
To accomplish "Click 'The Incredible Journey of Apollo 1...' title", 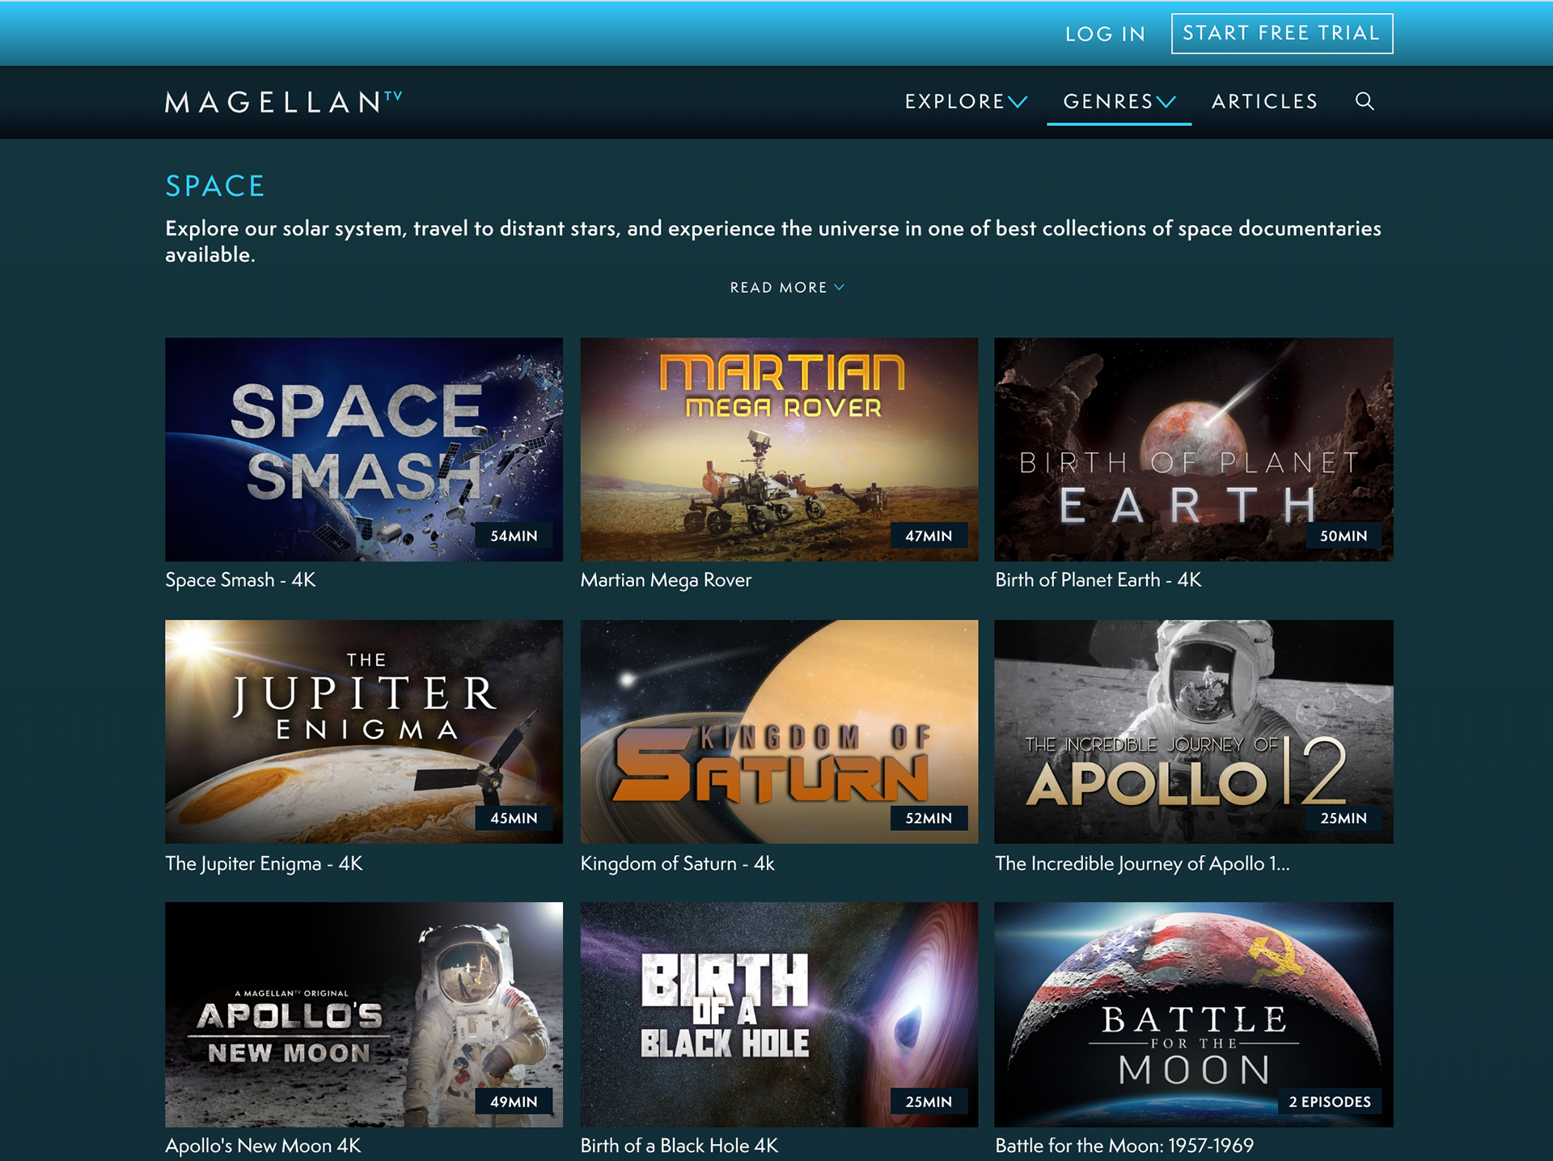I will (1142, 863).
